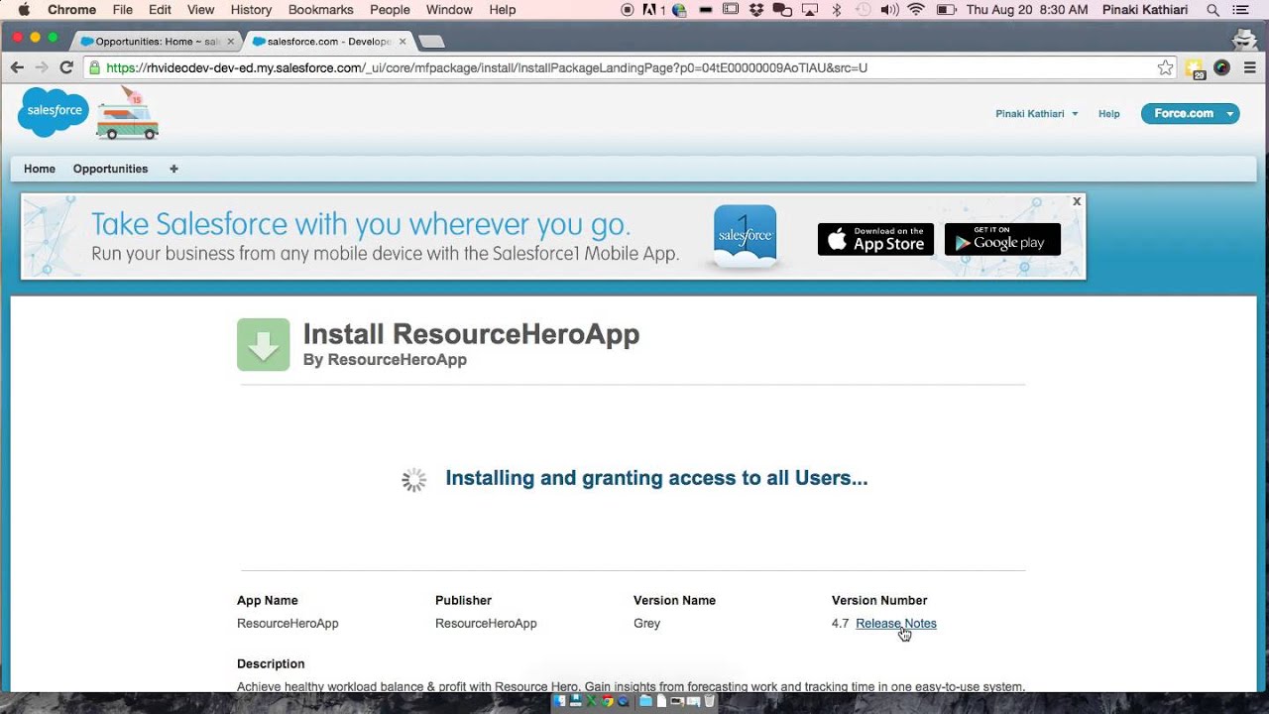This screenshot has height=714, width=1269.
Task: Click the yellow extension icon with badge 29
Action: (x=1196, y=68)
